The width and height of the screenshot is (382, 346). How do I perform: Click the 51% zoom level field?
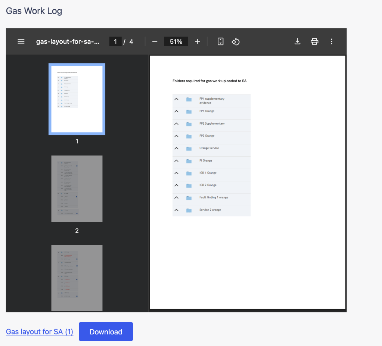click(176, 41)
